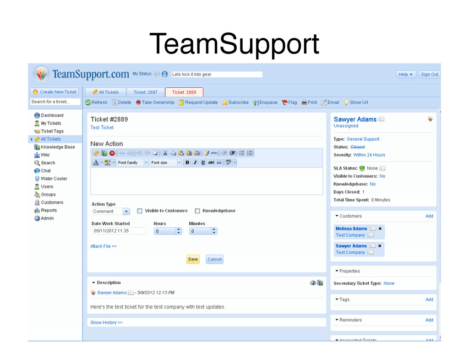
Task: Open the HTML source editor
Action: pyautogui.click(x=214, y=153)
